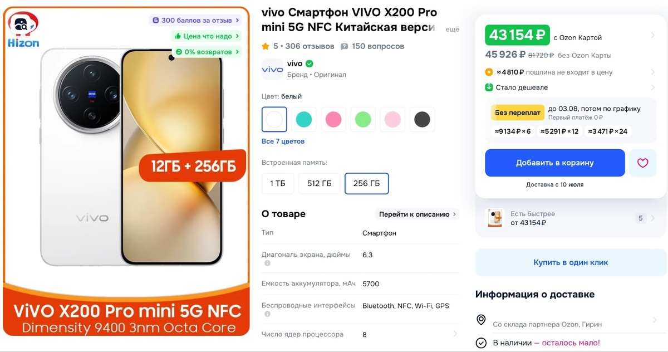This screenshot has width=668, height=352.
Task: Click the info icon under screen diagonal
Action: pyautogui.click(x=267, y=263)
